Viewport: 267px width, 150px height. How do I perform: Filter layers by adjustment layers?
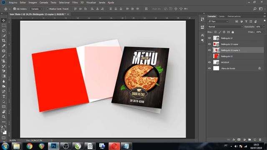[241, 21]
